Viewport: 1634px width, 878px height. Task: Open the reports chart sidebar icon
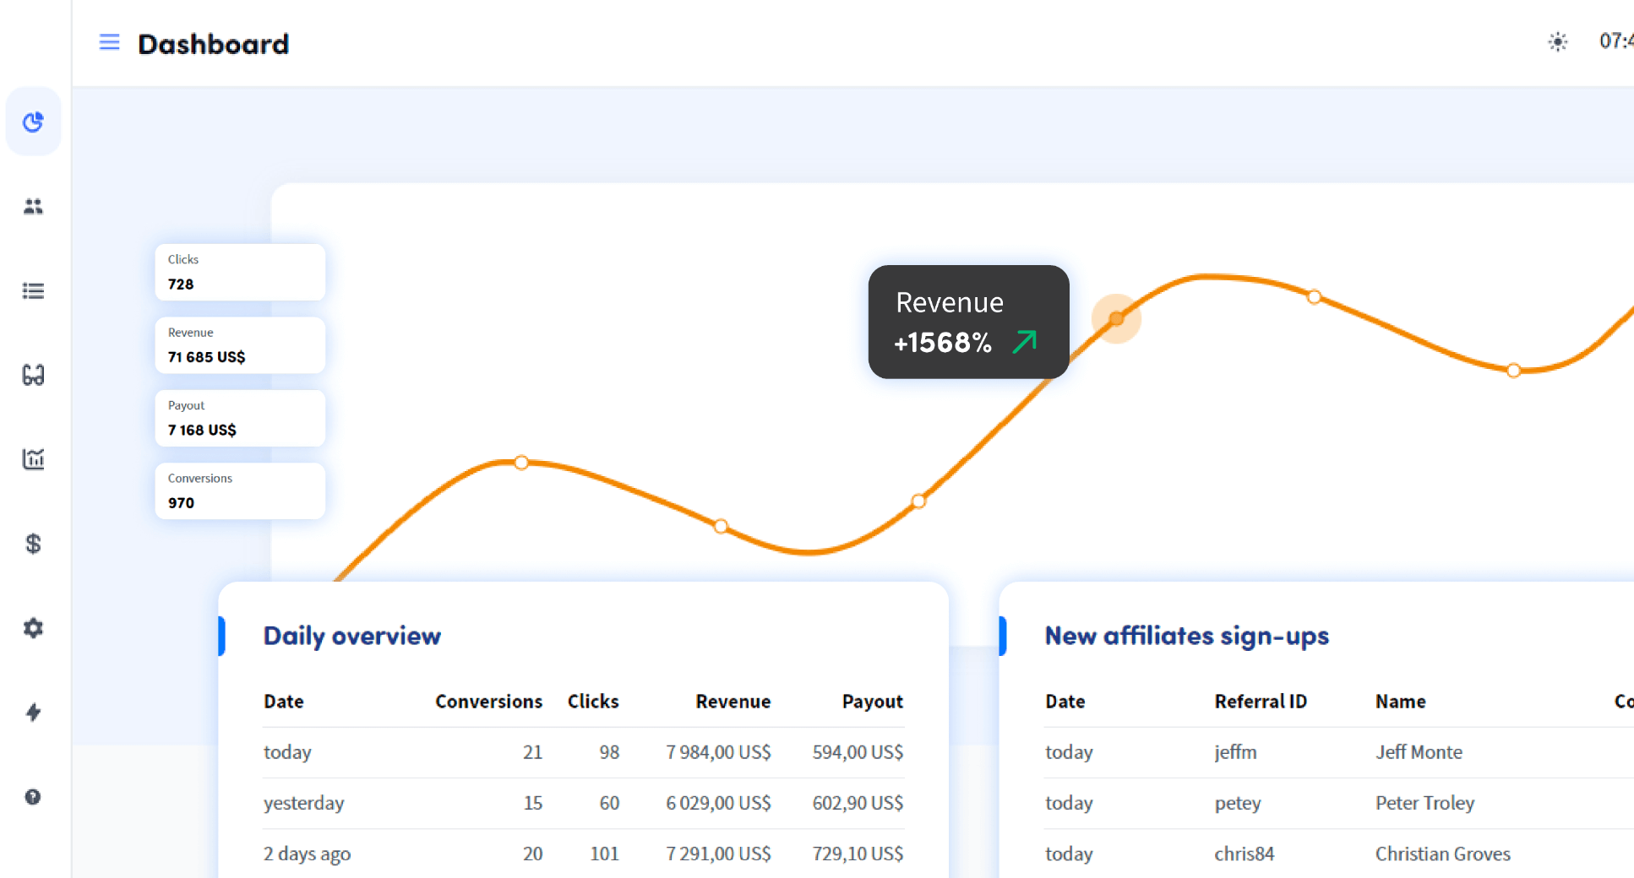[33, 459]
